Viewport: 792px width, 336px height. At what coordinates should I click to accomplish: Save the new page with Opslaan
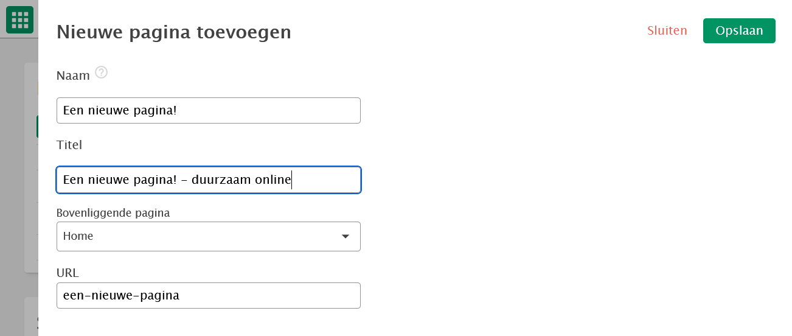[x=739, y=30]
